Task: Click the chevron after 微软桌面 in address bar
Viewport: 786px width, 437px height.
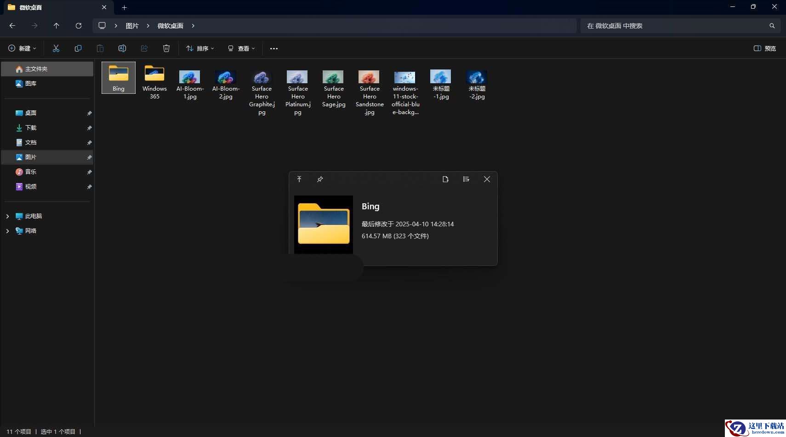Action: tap(193, 26)
